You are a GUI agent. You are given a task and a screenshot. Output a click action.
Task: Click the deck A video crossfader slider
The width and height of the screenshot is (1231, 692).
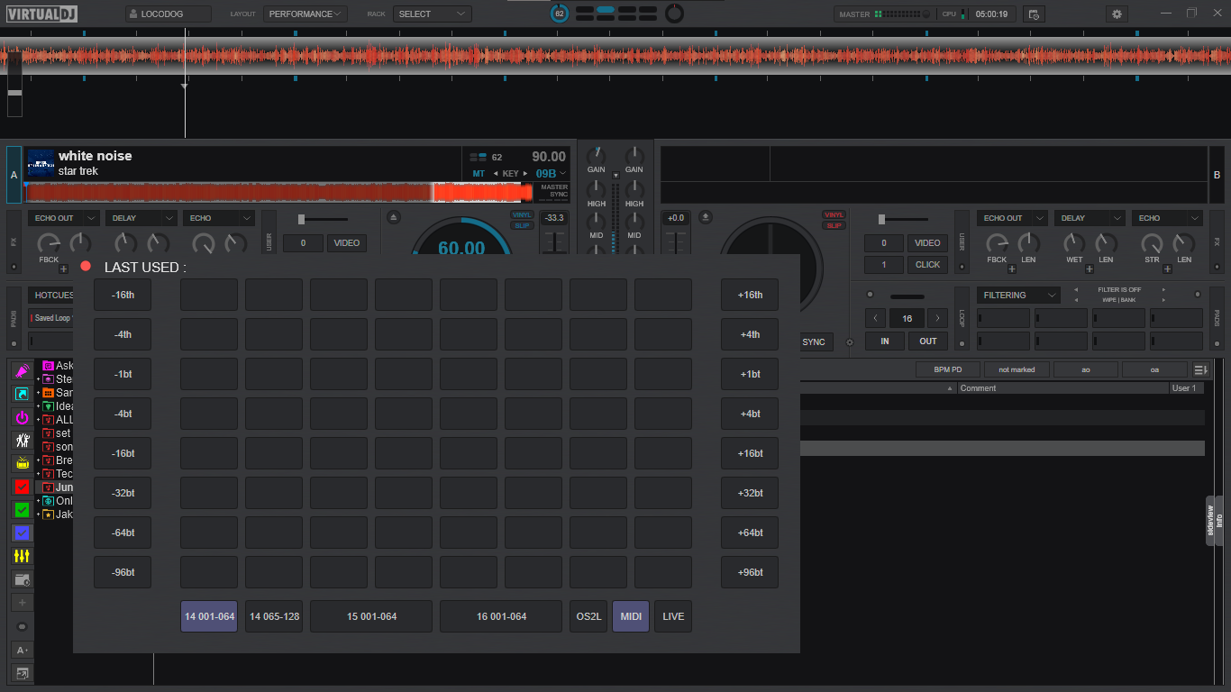pos(322,219)
